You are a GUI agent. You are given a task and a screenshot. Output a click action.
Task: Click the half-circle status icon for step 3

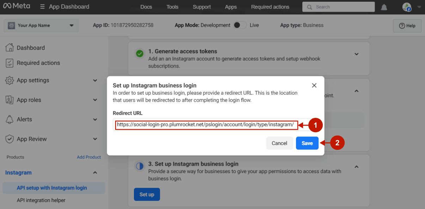pos(140,166)
